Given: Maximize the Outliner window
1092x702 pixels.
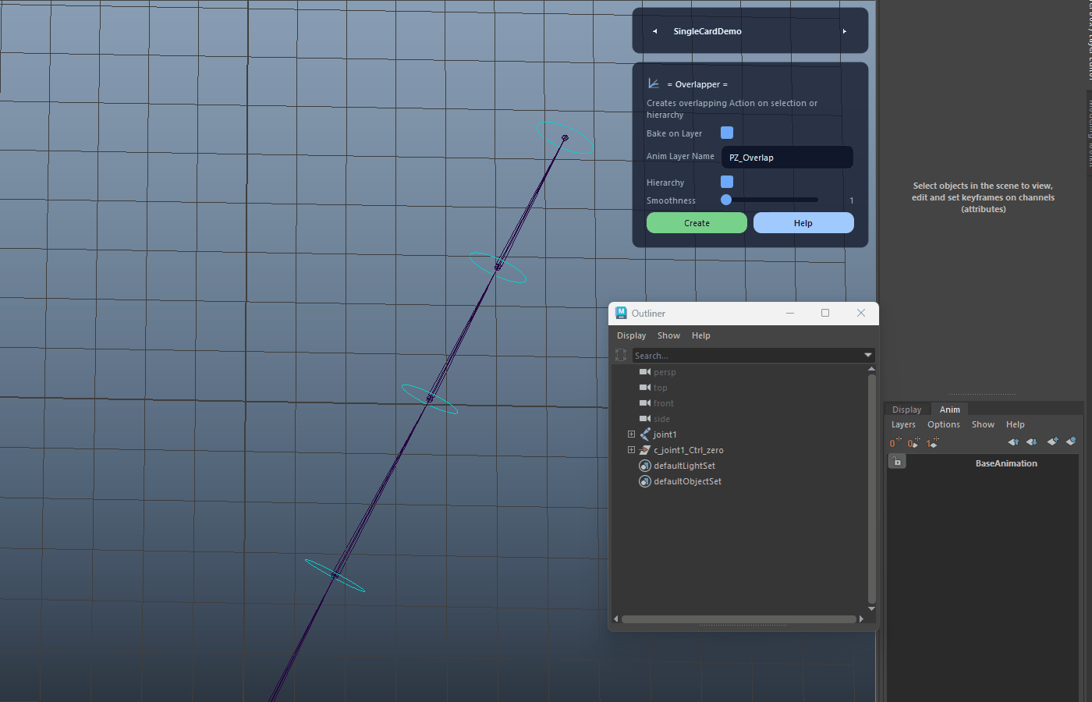Looking at the screenshot, I should (x=825, y=313).
